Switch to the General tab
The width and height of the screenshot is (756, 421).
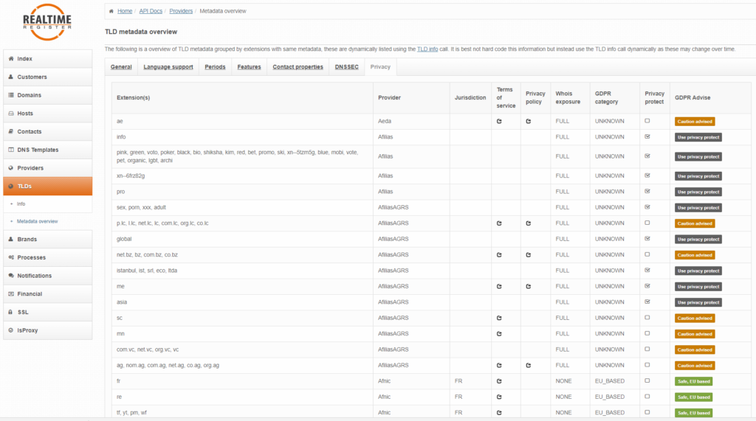[x=121, y=67]
